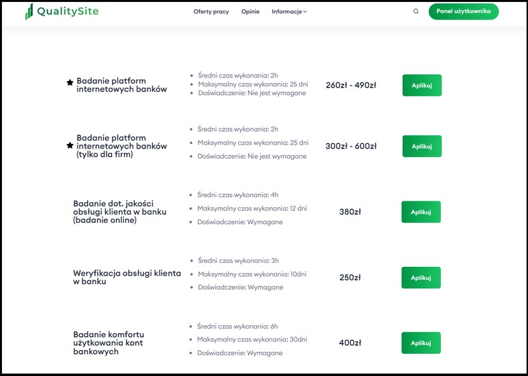Open Weryfikacja obsługi klienta w banku title
Image resolution: width=528 pixels, height=376 pixels.
point(127,278)
